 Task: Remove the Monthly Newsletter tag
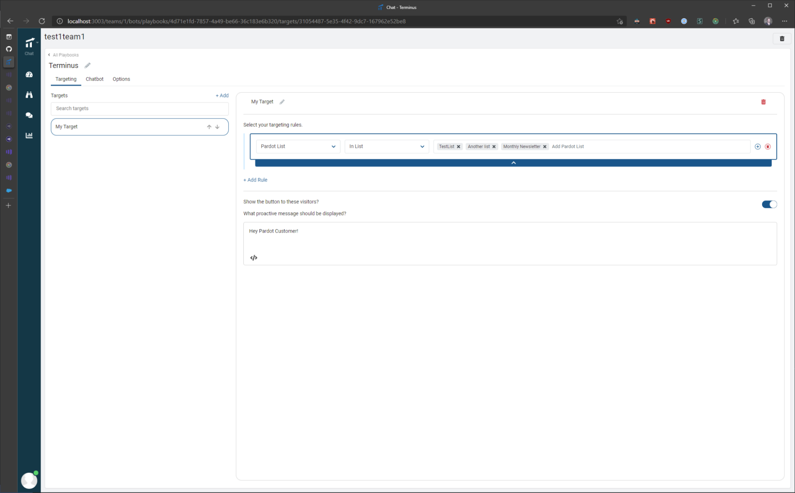(545, 147)
